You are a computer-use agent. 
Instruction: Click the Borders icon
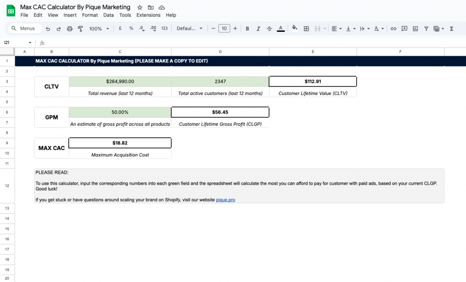(x=306, y=29)
